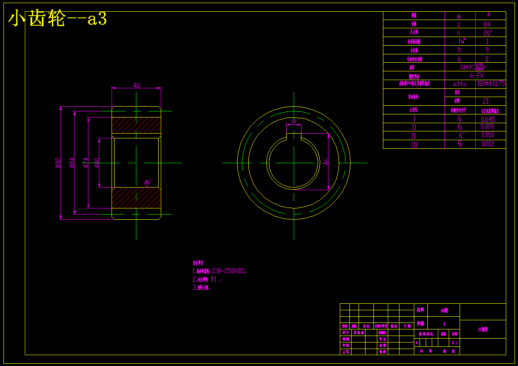Select technical note '230-250HBS' line
518x366 pixels.
coord(220,271)
